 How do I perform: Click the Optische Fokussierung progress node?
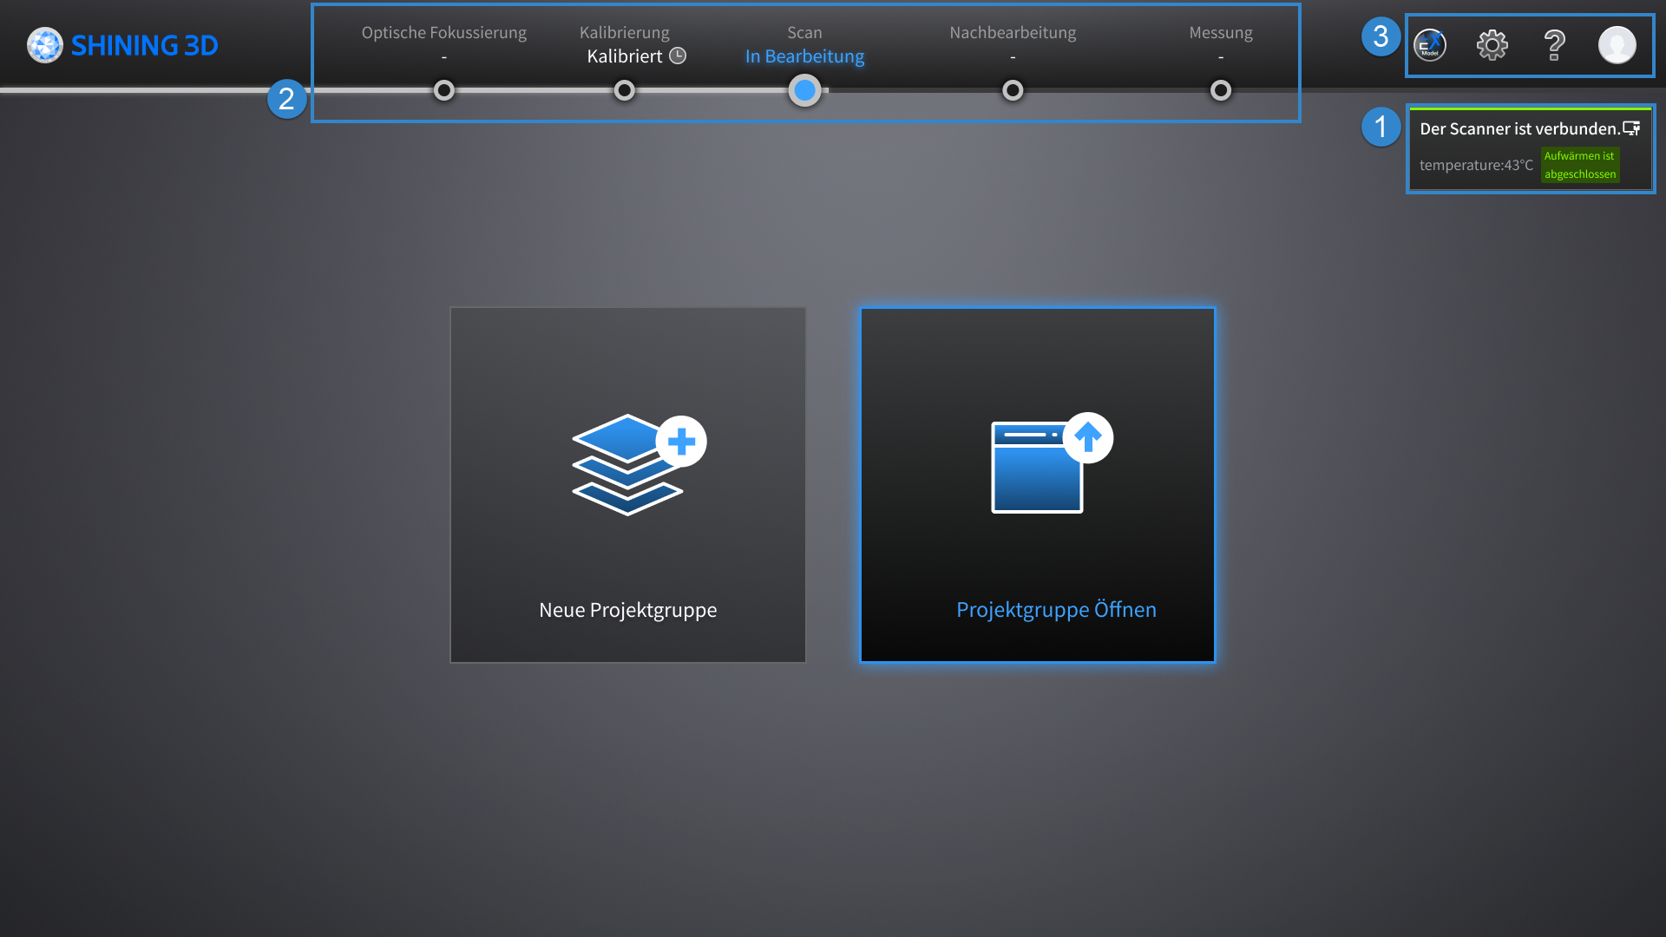444,90
